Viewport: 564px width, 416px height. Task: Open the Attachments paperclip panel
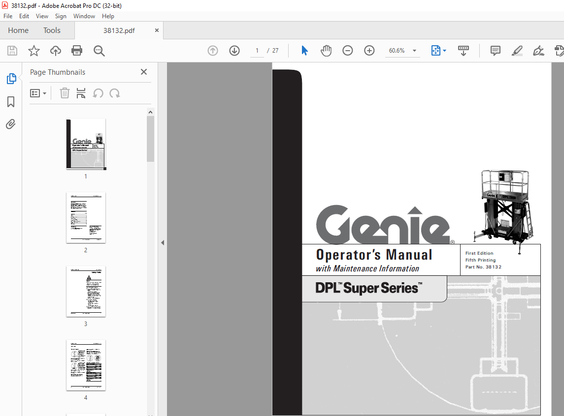pos(11,124)
